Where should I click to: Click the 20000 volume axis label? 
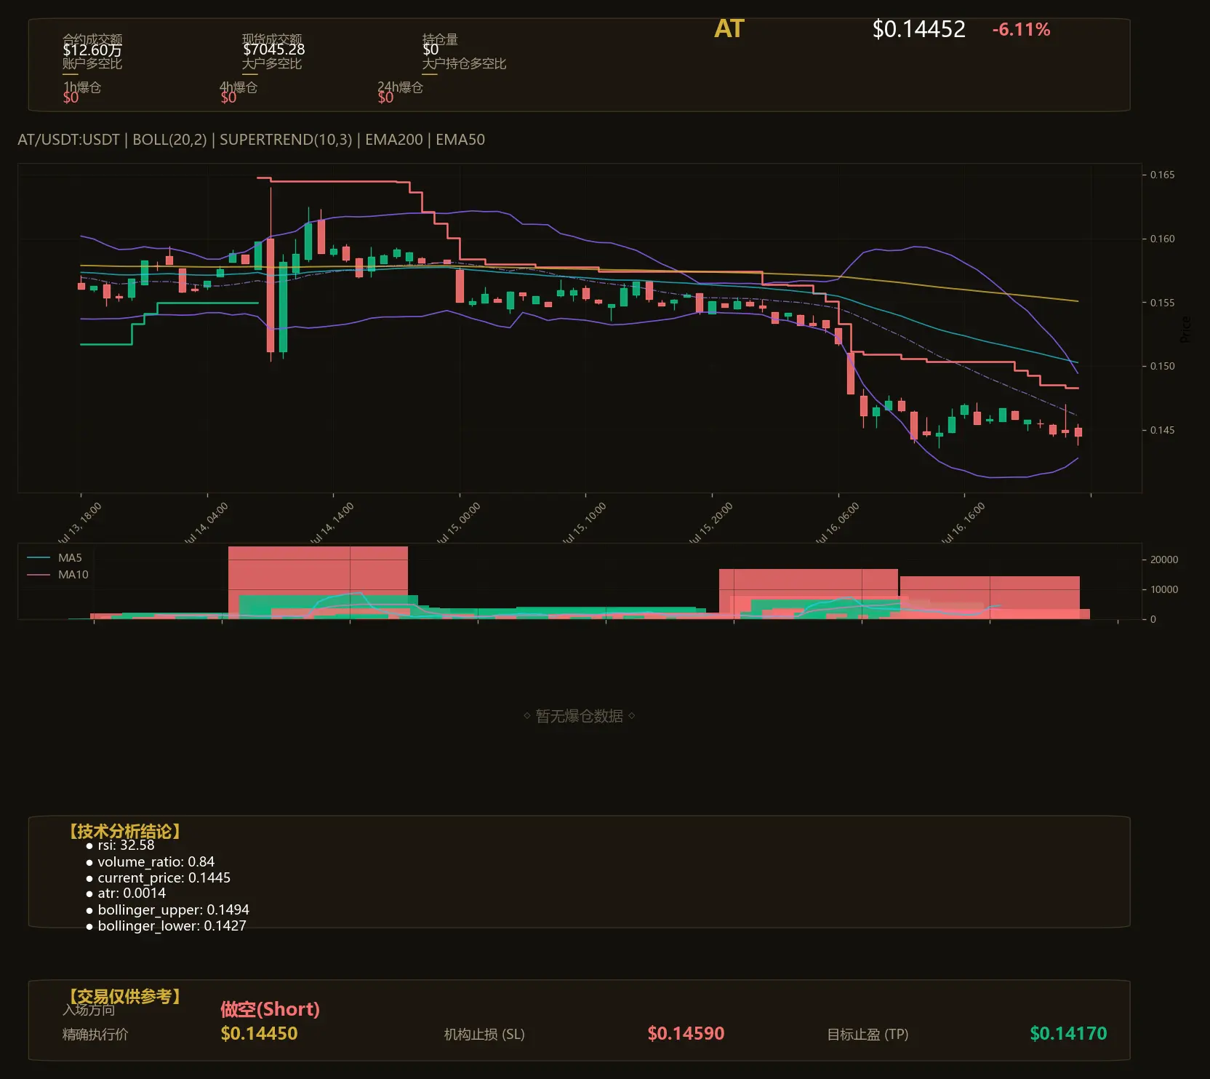[x=1164, y=560]
